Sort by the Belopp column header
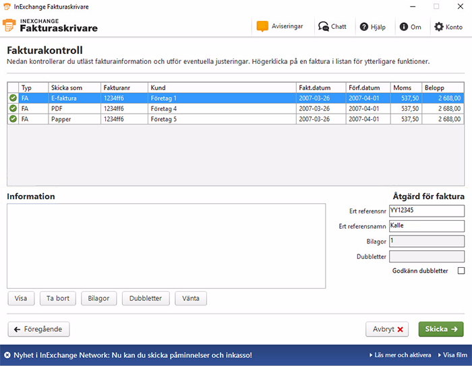 tap(443, 87)
